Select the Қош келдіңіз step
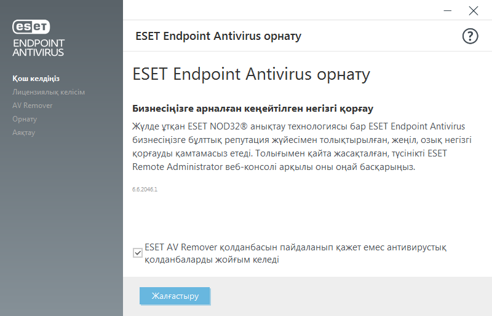This screenshot has width=492, height=316. pos(36,79)
